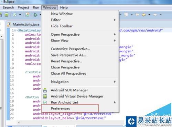Open the Forward navigation history dropdown
The image size is (172, 127).
tap(161, 15)
